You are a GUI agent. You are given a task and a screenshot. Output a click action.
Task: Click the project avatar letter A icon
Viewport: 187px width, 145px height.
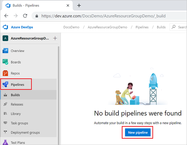coord(5,38)
